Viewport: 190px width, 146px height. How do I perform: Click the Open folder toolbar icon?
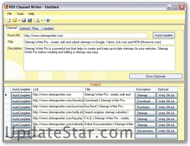[x=15, y=20]
